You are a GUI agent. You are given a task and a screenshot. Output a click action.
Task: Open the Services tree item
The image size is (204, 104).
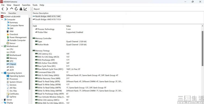coord(11,85)
